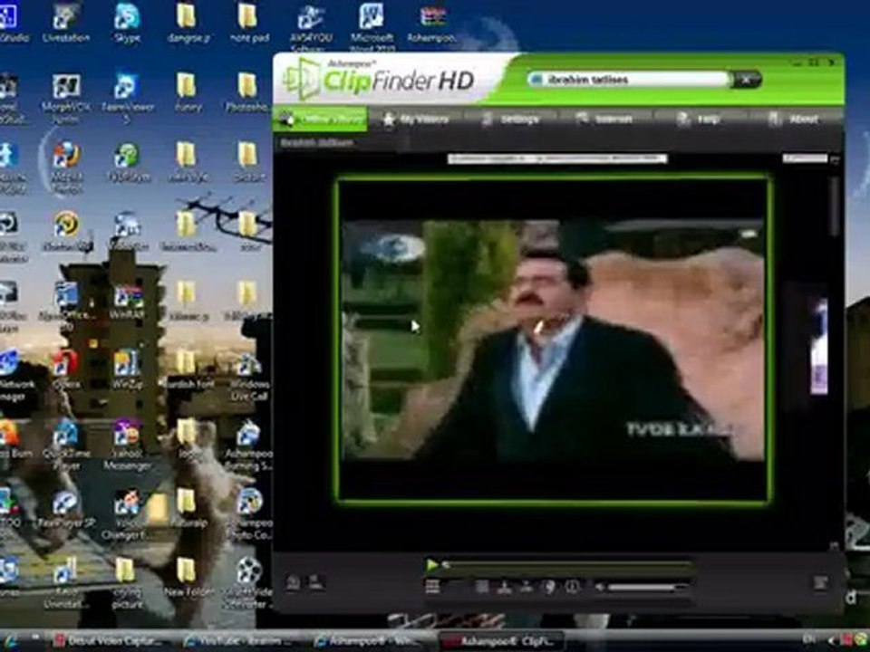Screen dimensions: 870x652
Task: Click the green play button in ClipFinder
Action: (431, 565)
